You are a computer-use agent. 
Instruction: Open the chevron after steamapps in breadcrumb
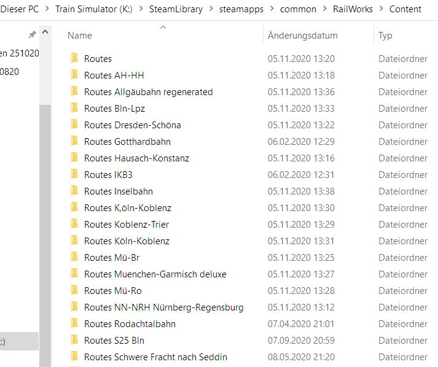(272, 9)
